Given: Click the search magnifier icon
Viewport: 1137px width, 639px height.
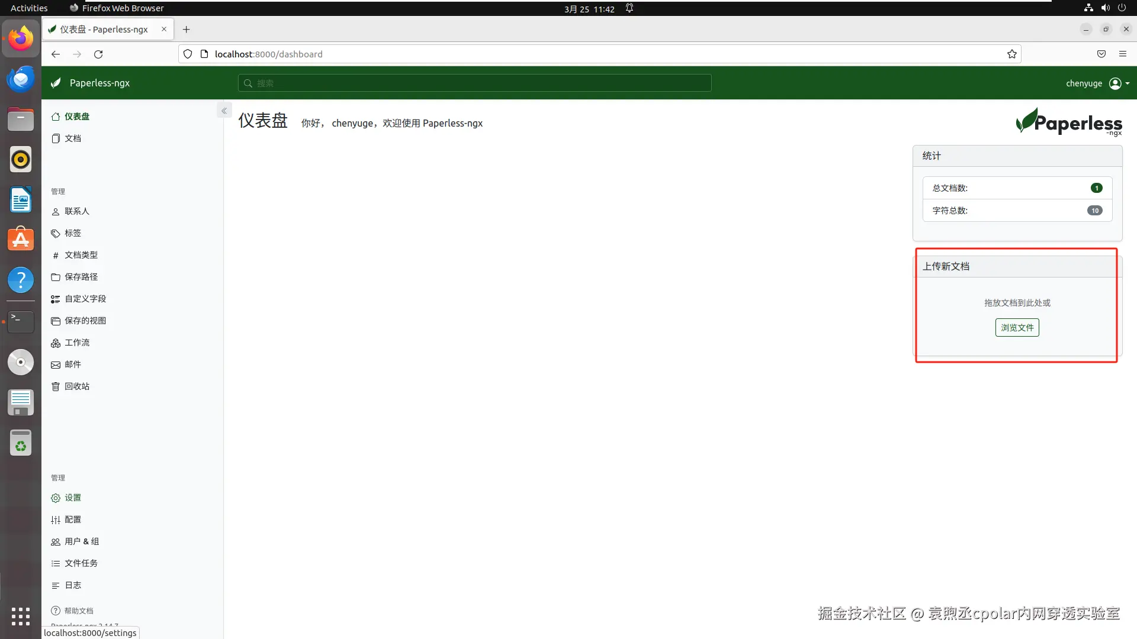Looking at the screenshot, I should (x=248, y=83).
